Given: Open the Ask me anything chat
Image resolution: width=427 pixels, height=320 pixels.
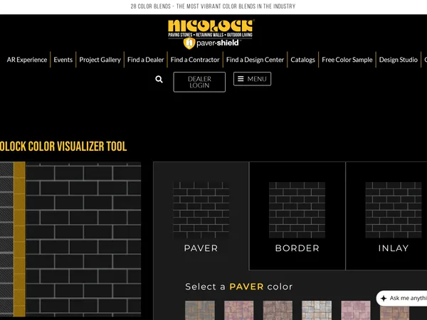Looking at the screenshot, I should tap(401, 298).
